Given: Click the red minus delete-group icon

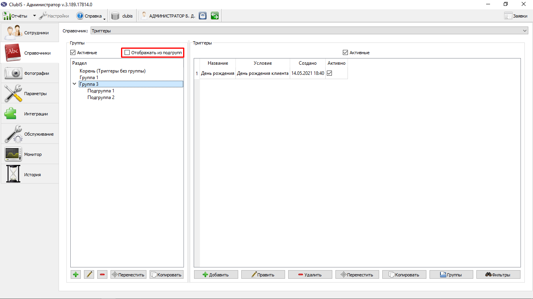Looking at the screenshot, I should coord(102,274).
